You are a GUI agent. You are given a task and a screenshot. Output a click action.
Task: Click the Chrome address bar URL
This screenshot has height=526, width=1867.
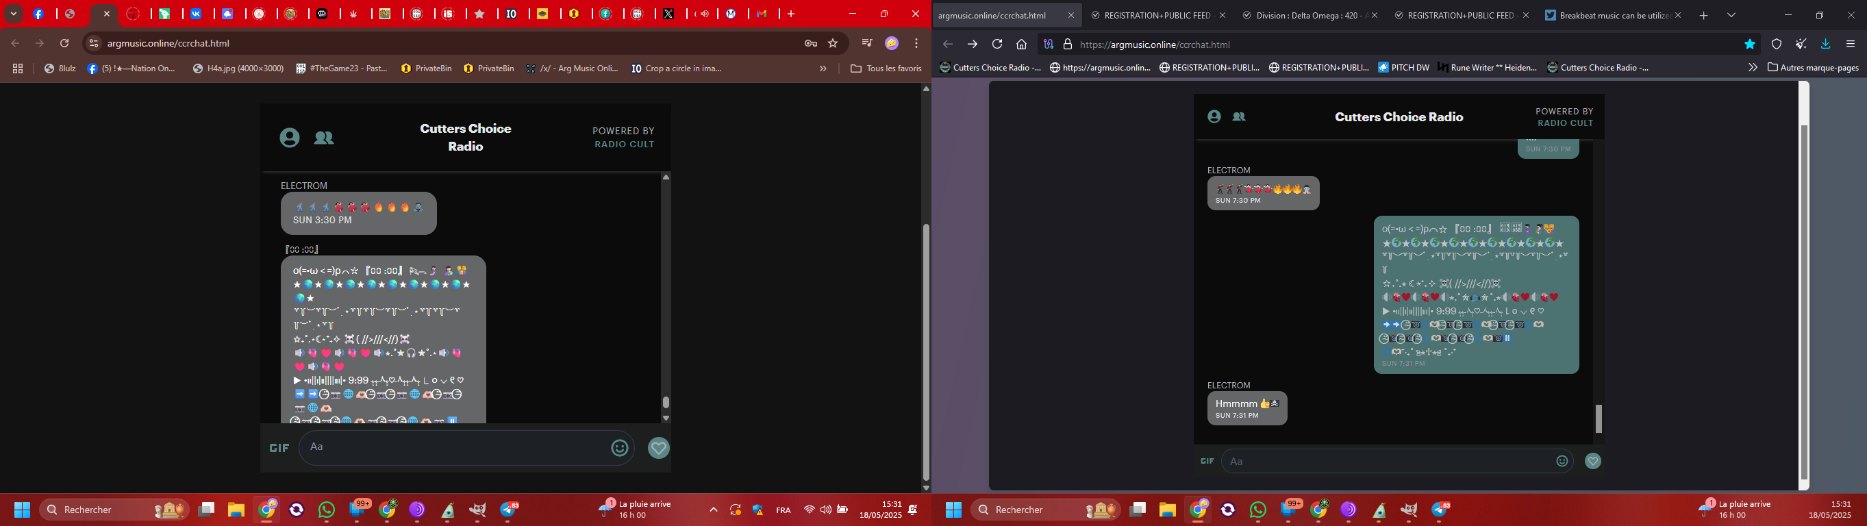click(168, 43)
